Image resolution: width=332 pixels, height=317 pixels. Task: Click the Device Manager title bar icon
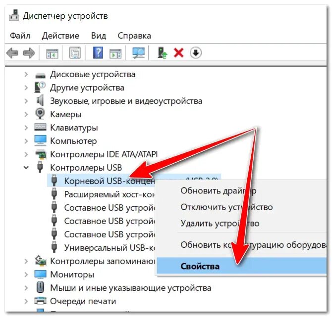click(x=14, y=15)
